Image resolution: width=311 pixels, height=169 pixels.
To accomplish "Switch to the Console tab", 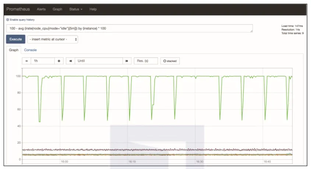I will tap(30, 50).
